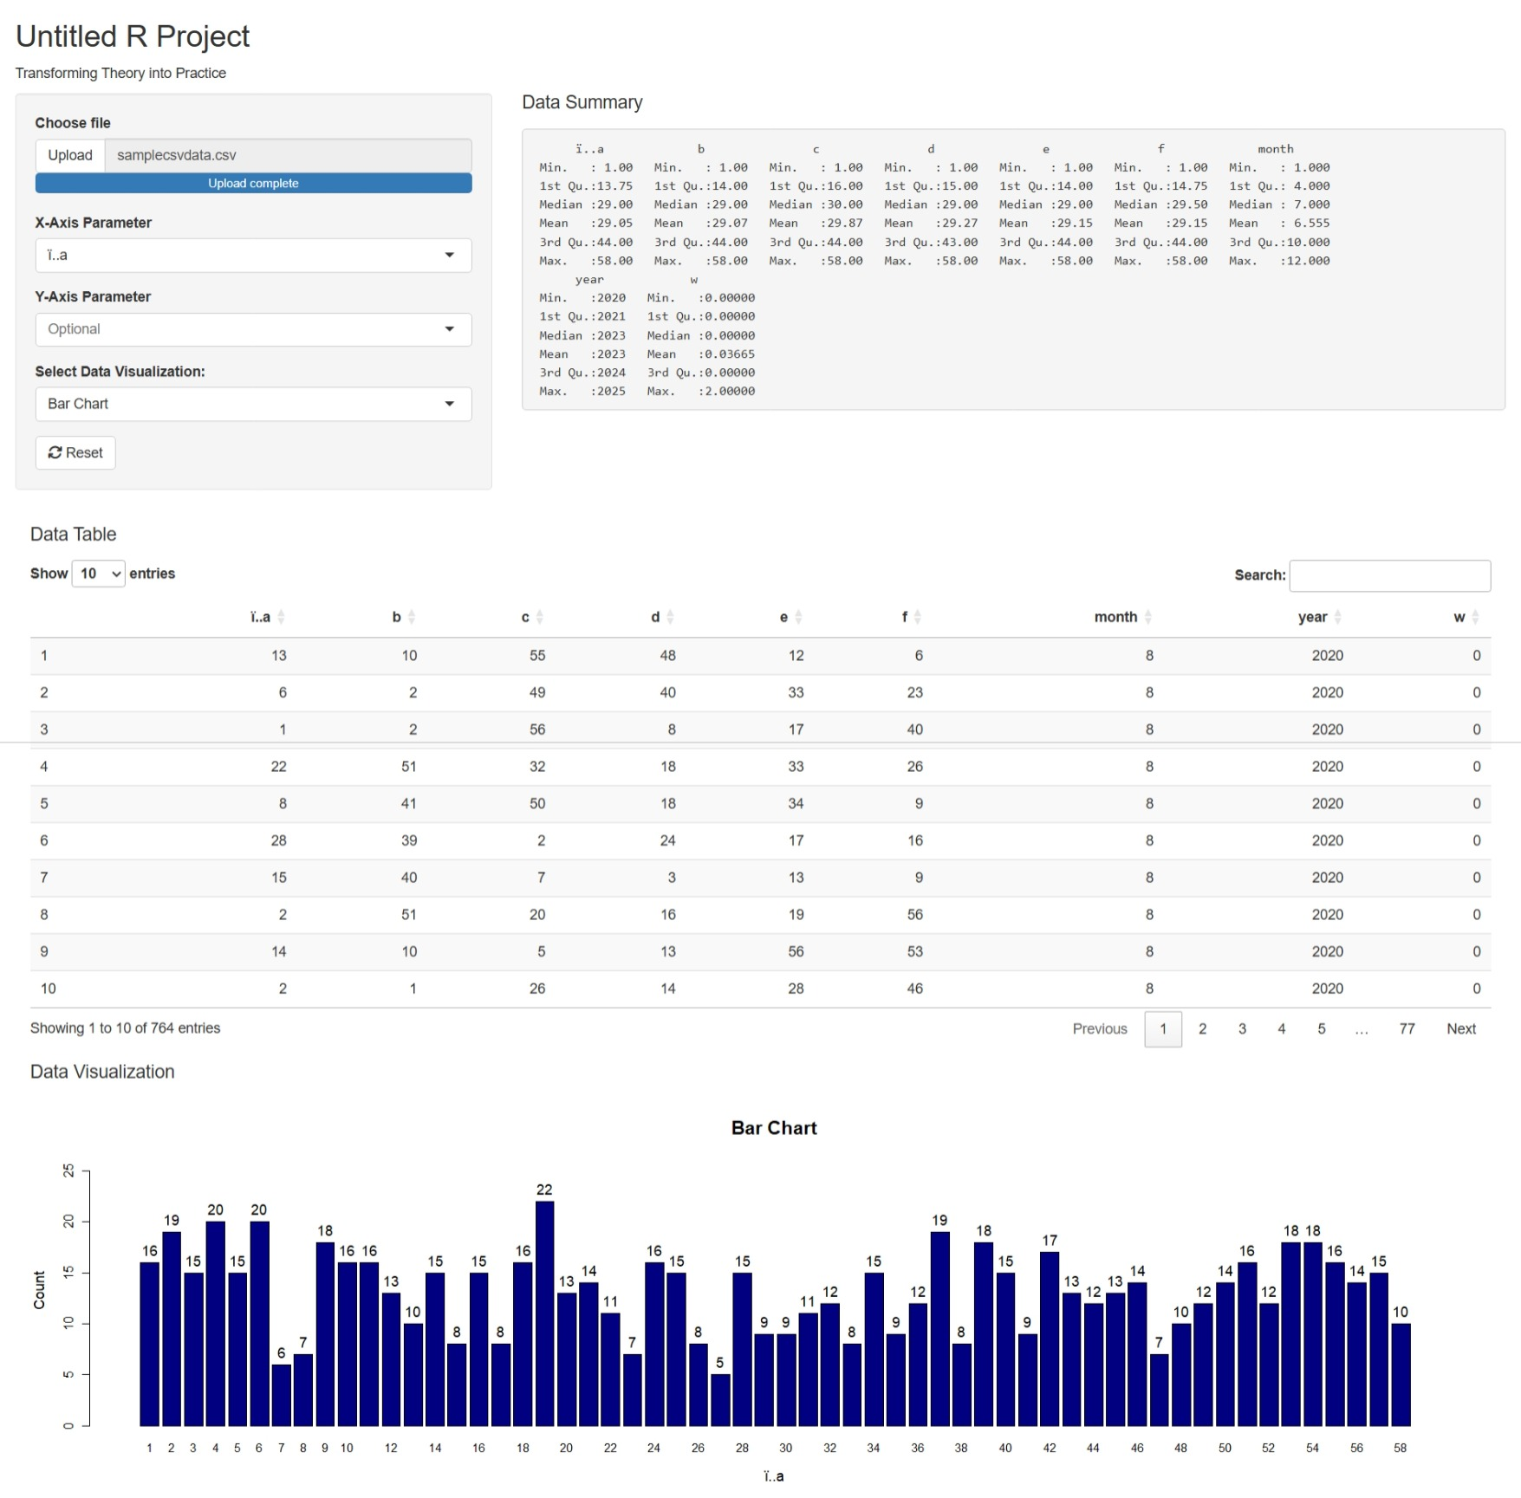Go to last page 77

tap(1407, 1028)
